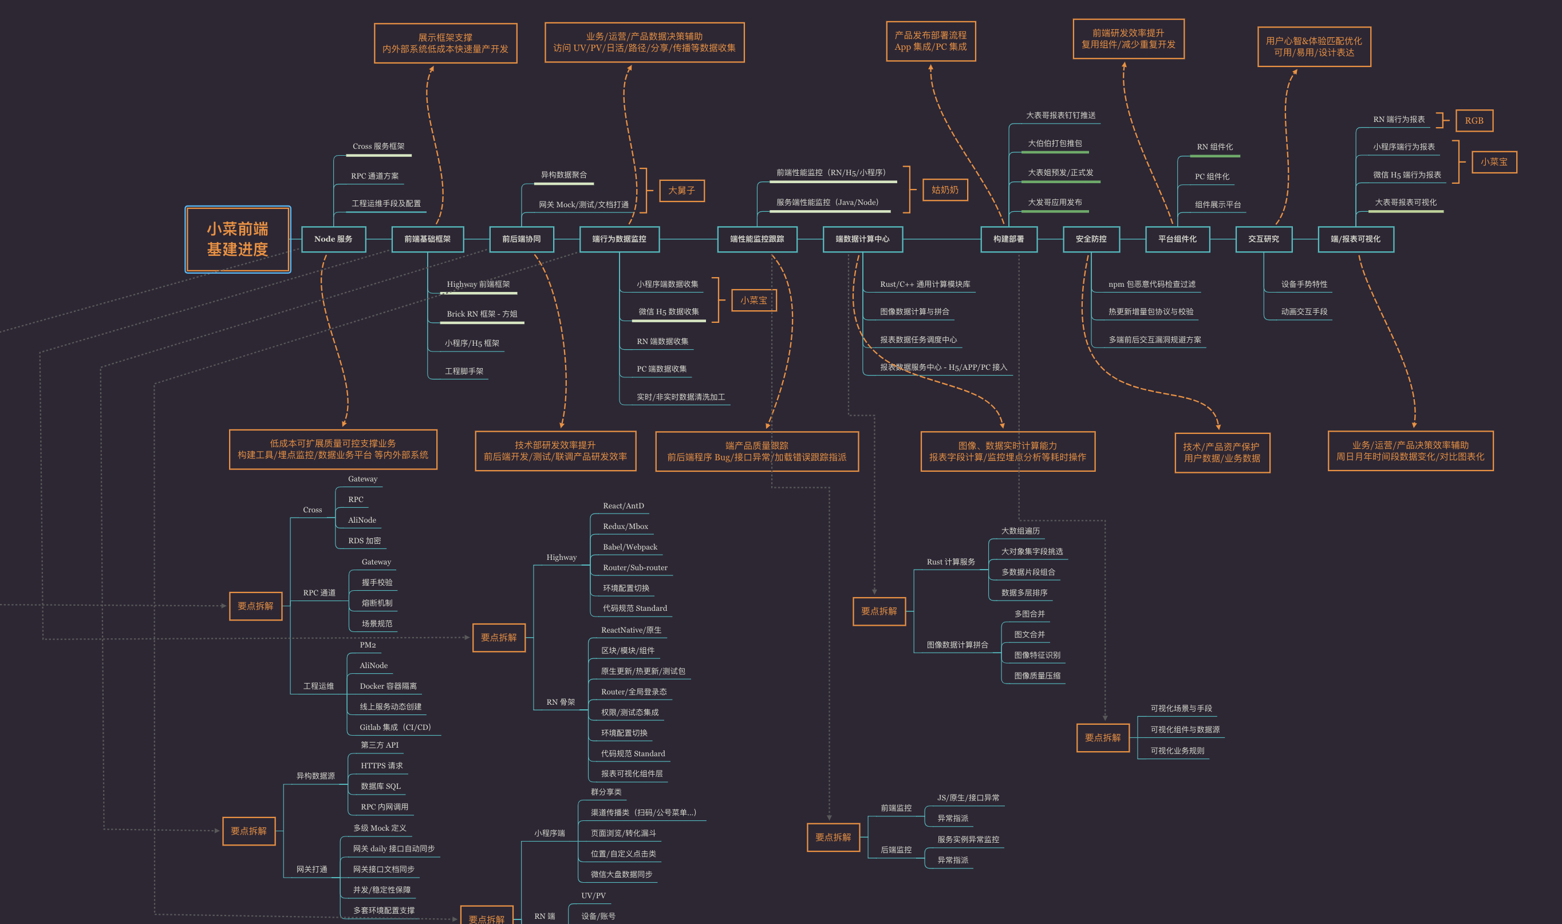
Task: Select the Highway 前端框架 subtopic
Action: click(478, 285)
